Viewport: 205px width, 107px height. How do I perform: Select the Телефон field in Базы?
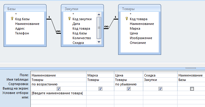coord(22,33)
